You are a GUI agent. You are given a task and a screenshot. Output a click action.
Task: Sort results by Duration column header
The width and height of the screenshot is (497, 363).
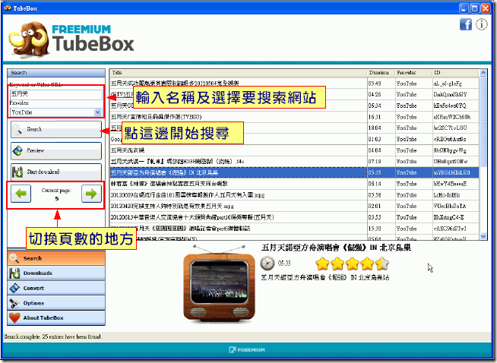pos(381,73)
